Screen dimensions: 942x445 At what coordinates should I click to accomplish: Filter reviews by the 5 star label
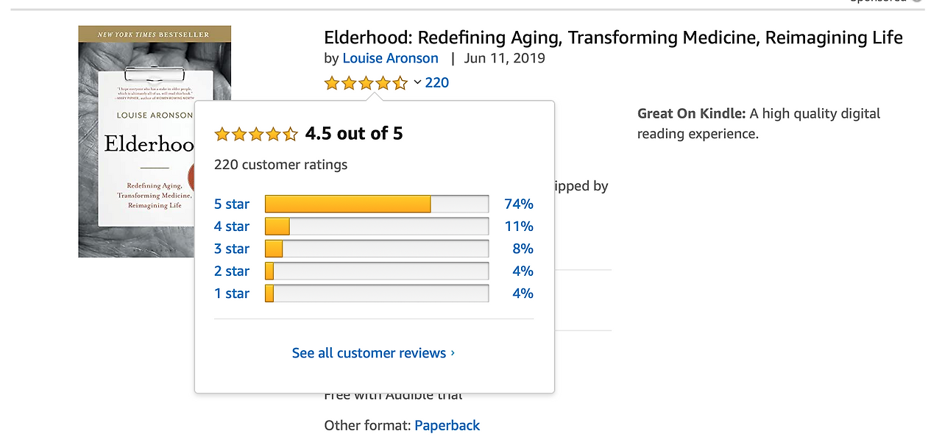[232, 204]
